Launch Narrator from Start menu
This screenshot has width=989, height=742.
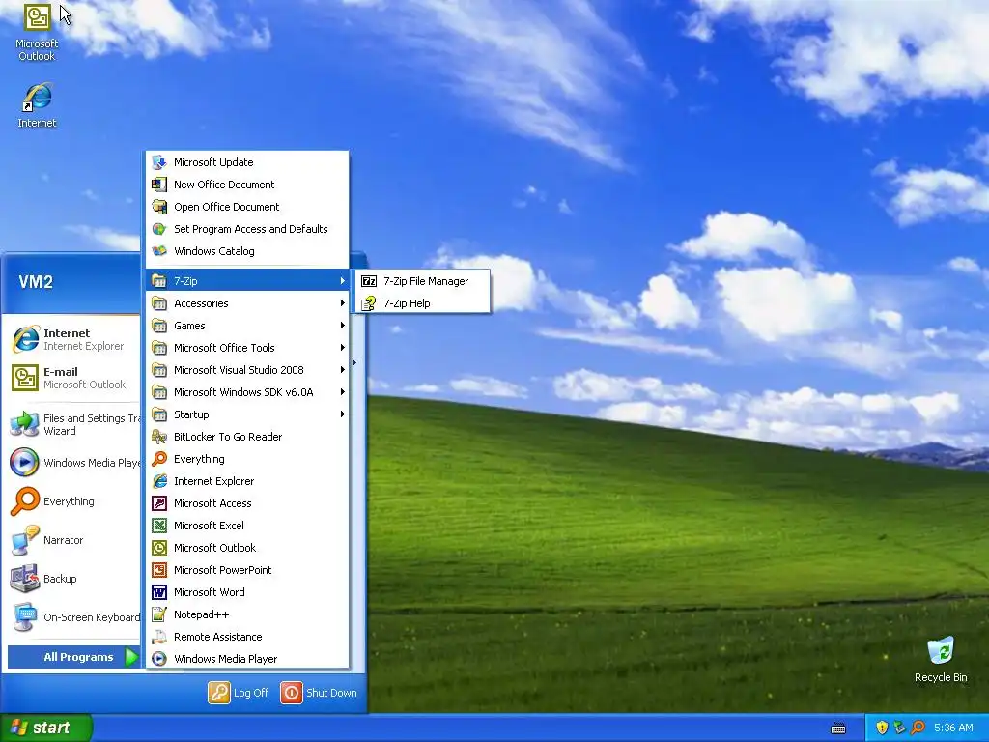pyautogui.click(x=73, y=540)
